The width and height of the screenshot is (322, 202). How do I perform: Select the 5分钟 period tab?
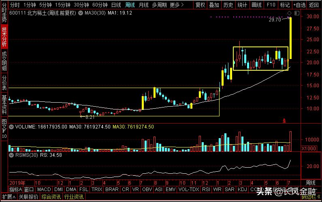45,5
